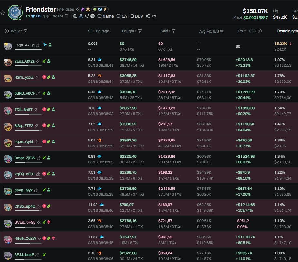The height and width of the screenshot is (262, 298).
Task: Click the person icon on 7Dff...8h6T
Action: point(53,109)
